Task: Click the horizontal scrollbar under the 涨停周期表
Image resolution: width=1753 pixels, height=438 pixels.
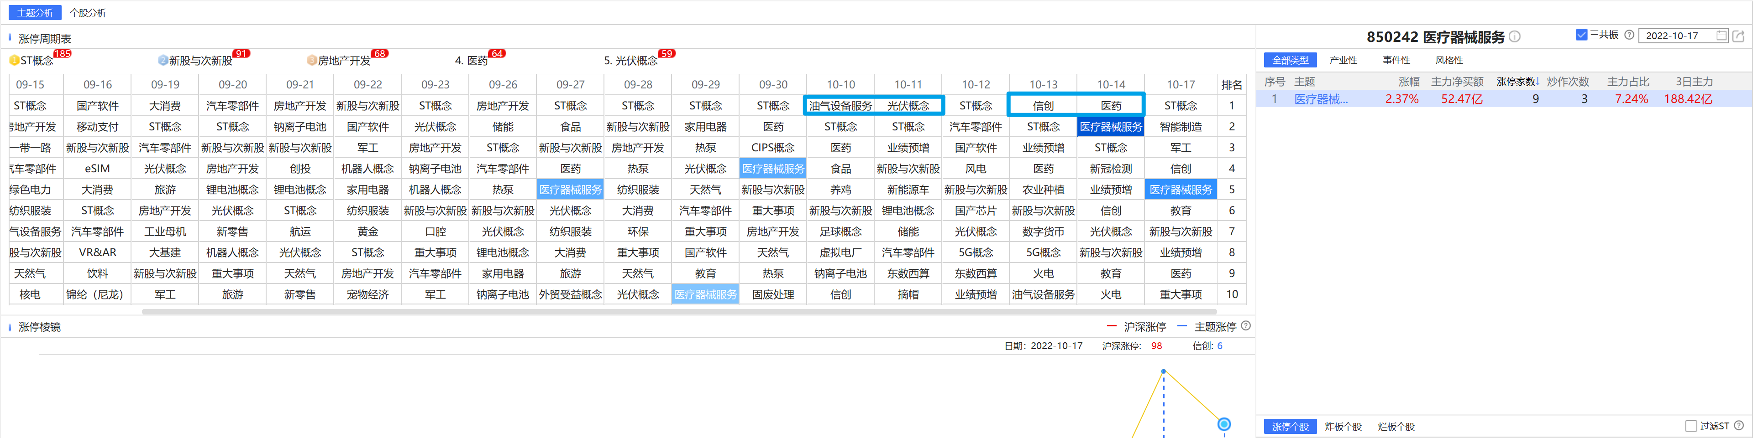Action: click(679, 312)
